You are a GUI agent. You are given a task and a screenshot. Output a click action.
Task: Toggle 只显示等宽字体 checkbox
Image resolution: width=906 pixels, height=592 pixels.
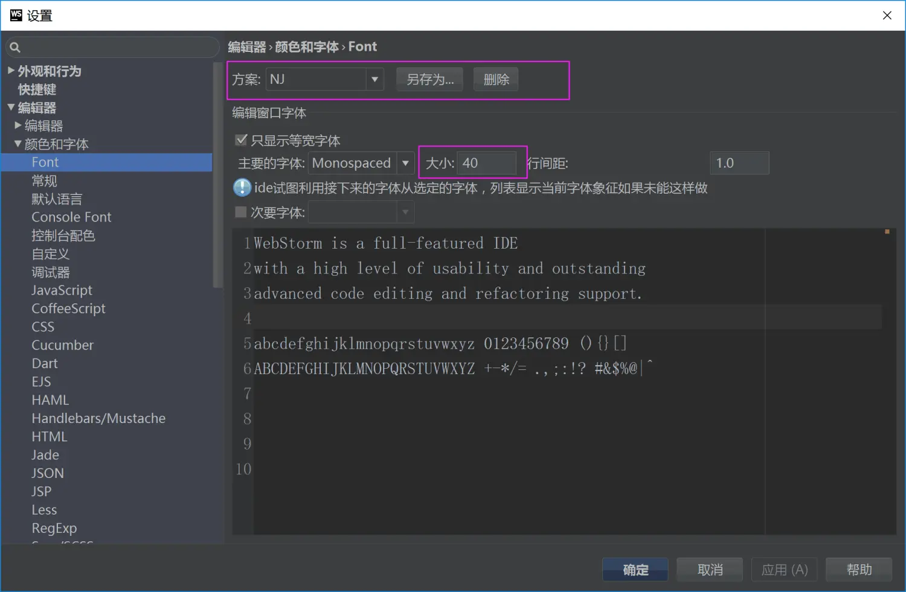(x=241, y=140)
